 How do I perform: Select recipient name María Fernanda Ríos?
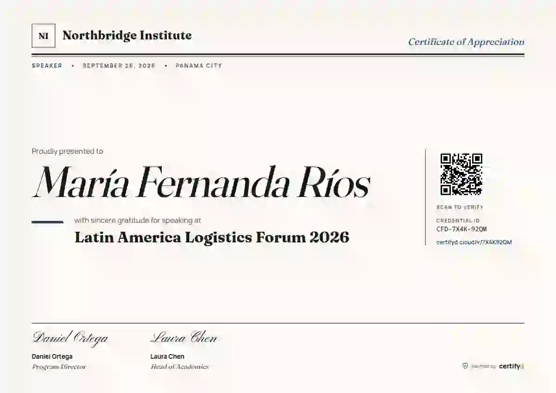pos(201,181)
